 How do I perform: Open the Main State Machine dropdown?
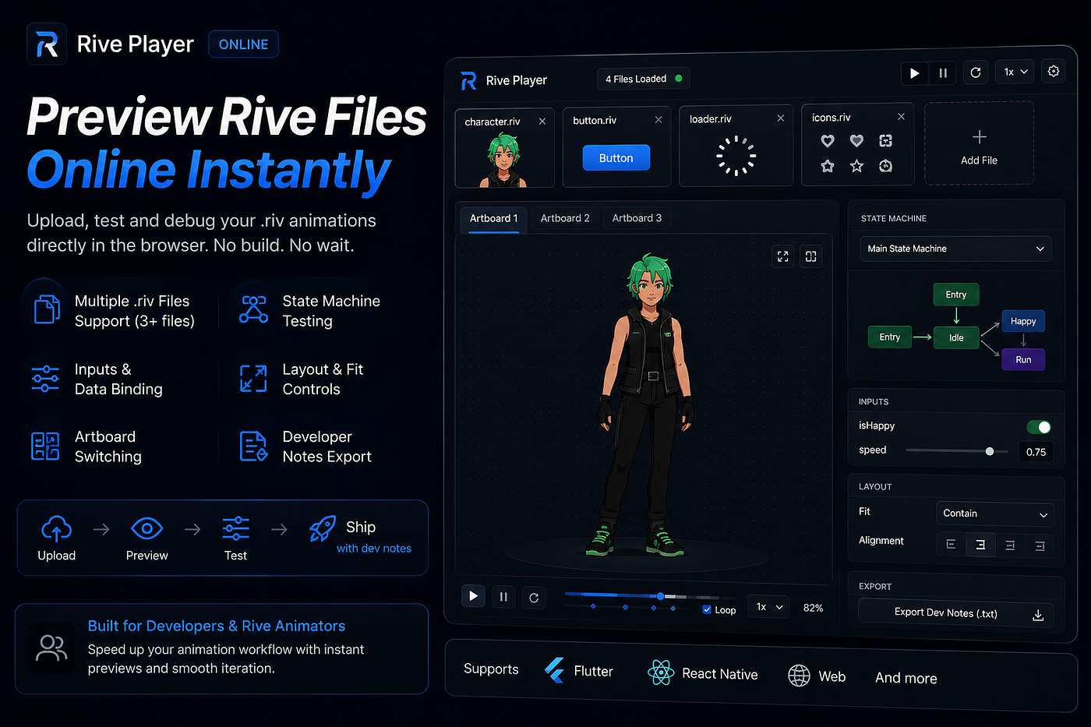[x=955, y=249]
